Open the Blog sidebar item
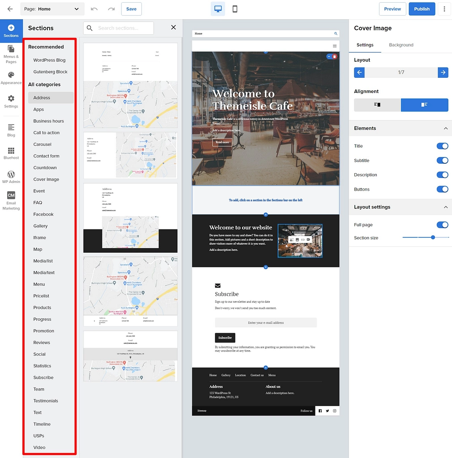This screenshot has width=452, height=458. tap(11, 130)
